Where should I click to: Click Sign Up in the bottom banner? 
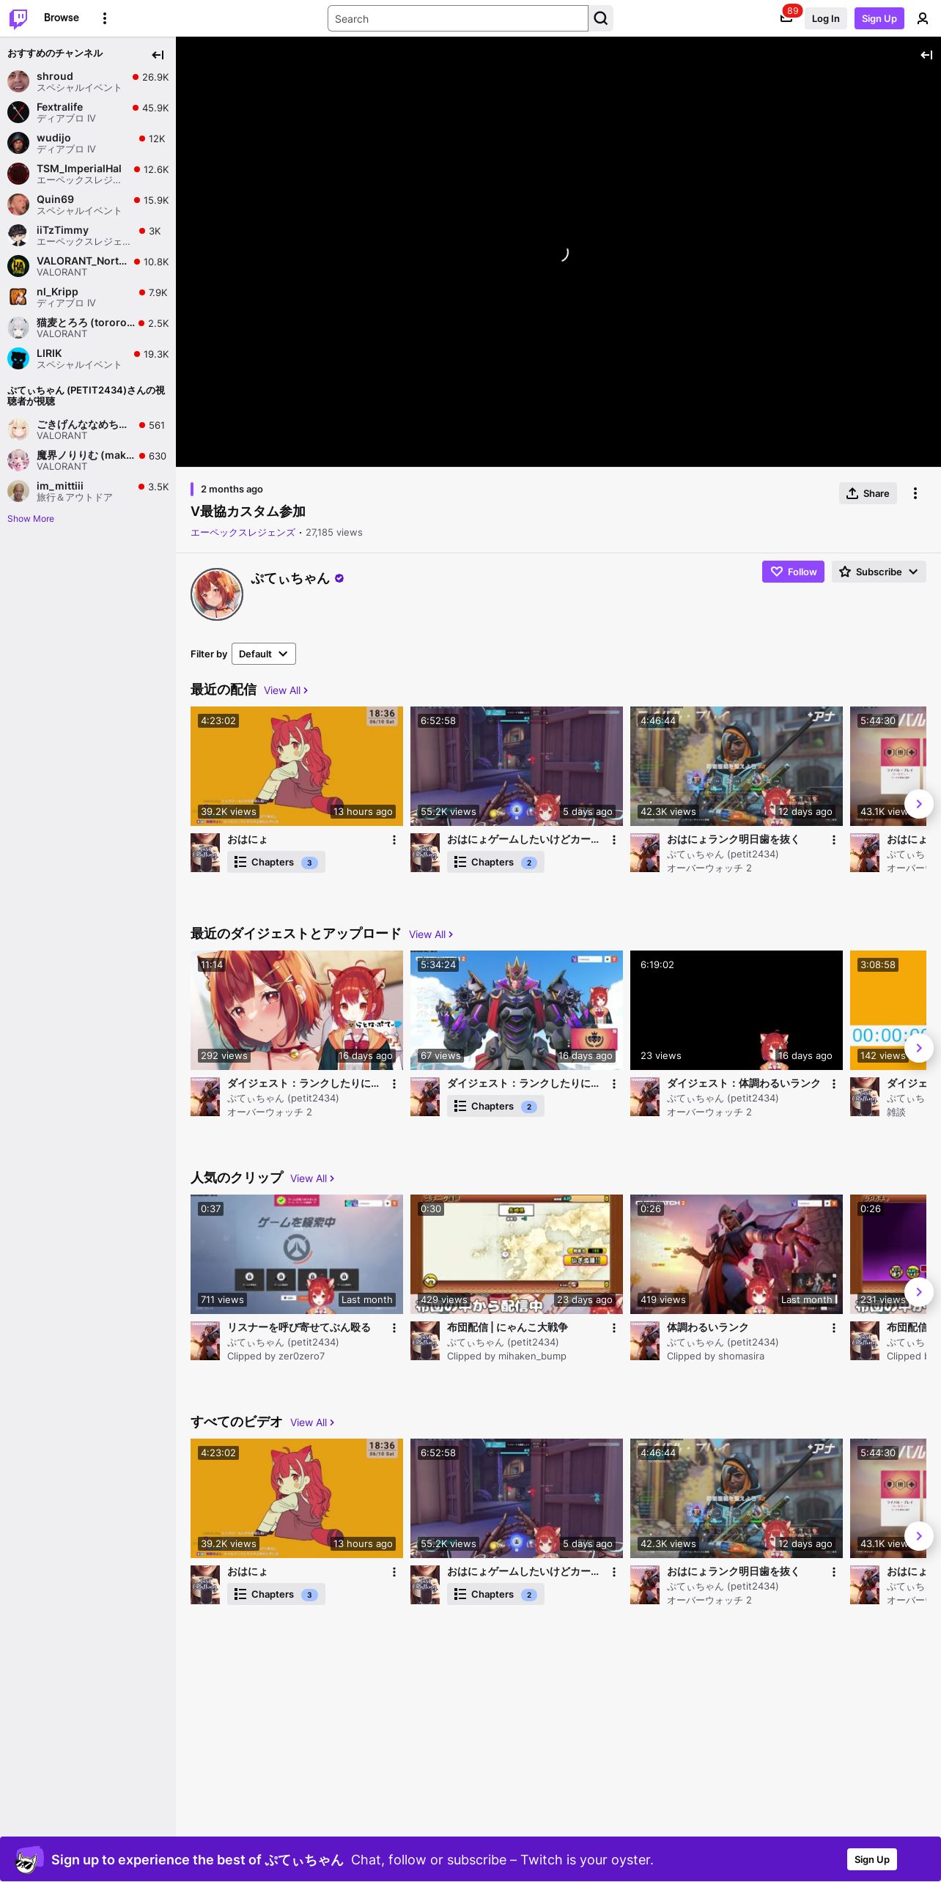(872, 1859)
